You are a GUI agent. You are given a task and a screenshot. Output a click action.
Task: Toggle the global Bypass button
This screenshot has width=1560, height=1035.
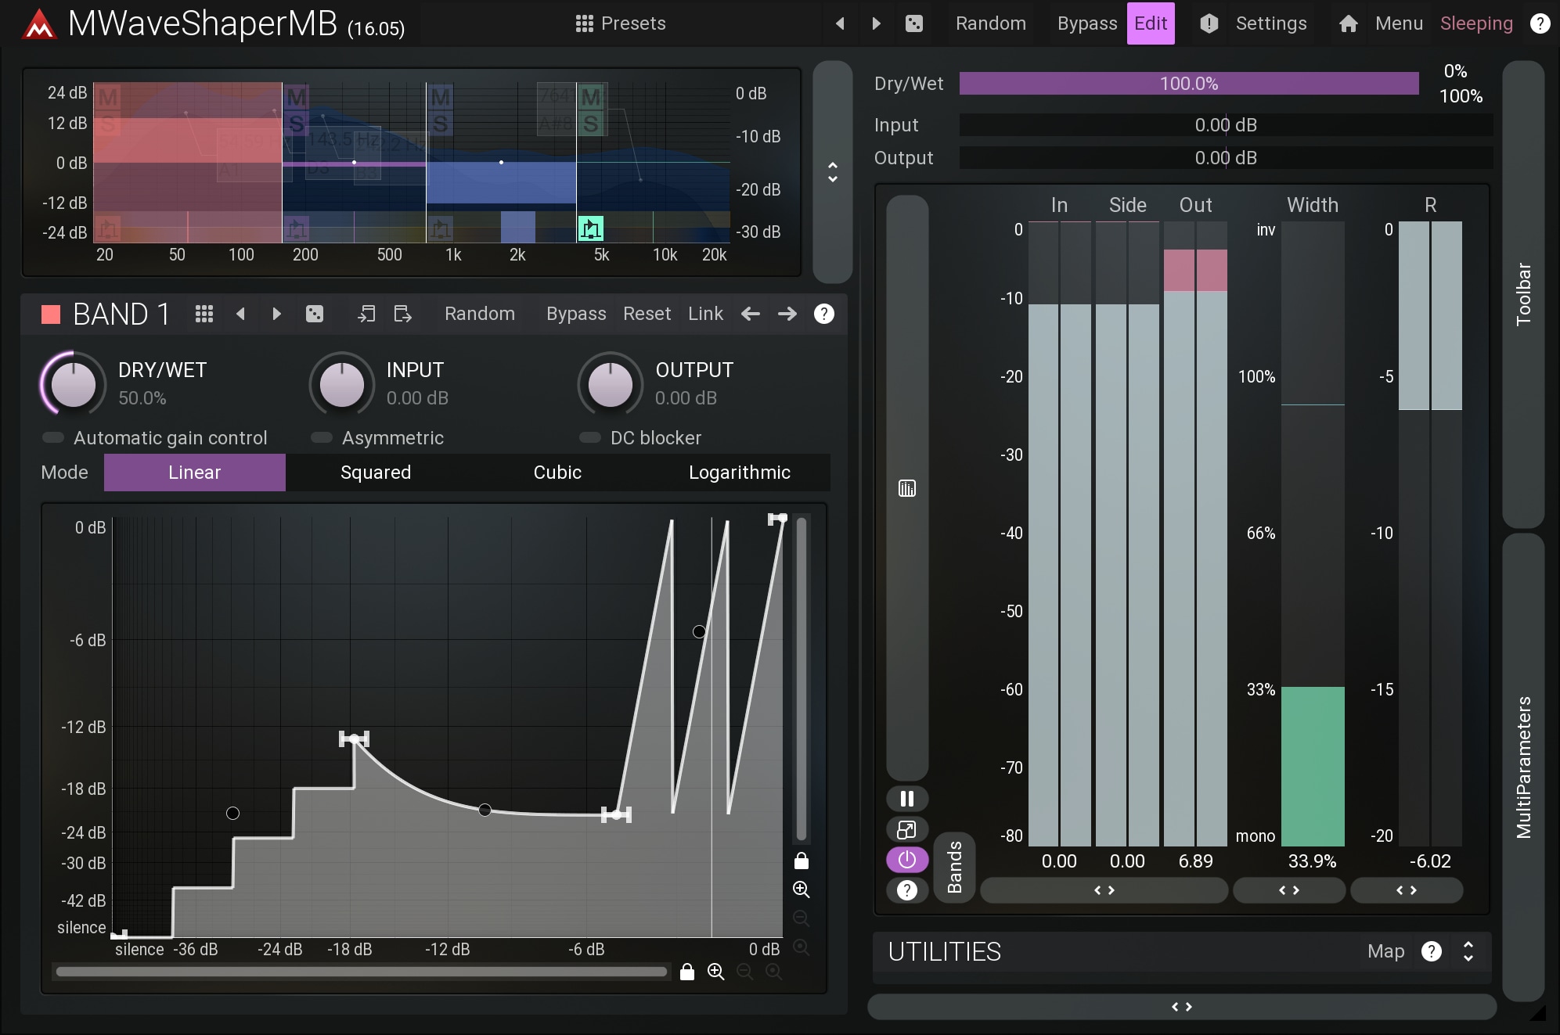[1086, 23]
